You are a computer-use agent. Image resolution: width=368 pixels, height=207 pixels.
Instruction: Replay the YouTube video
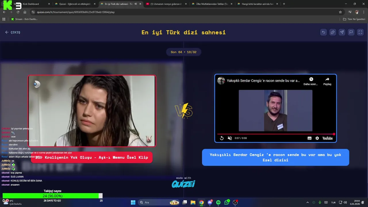222,138
